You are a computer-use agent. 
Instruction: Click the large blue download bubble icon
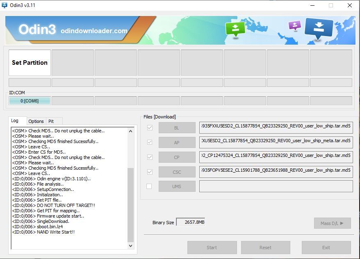pyautogui.click(x=319, y=29)
